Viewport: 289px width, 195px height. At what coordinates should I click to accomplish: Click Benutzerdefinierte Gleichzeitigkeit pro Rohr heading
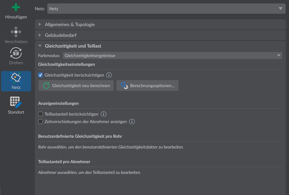(x=80, y=136)
